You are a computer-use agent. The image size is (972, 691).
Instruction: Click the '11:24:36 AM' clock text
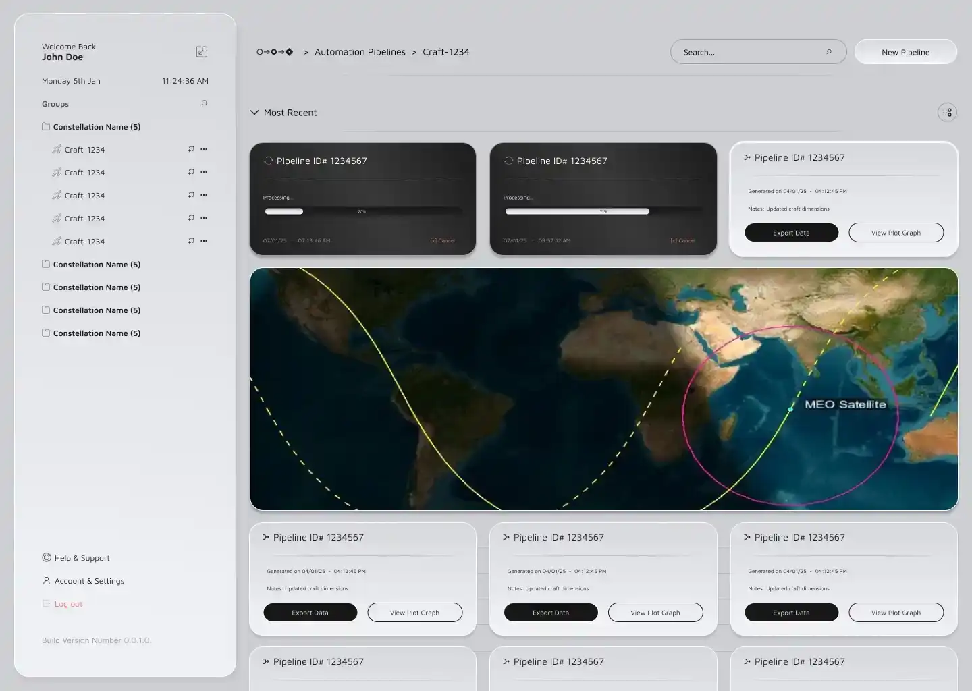pyautogui.click(x=185, y=81)
